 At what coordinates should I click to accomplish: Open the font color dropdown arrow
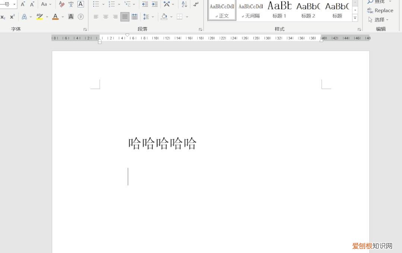click(x=63, y=17)
